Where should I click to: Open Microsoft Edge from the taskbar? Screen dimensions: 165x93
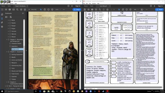click(x=40, y=91)
